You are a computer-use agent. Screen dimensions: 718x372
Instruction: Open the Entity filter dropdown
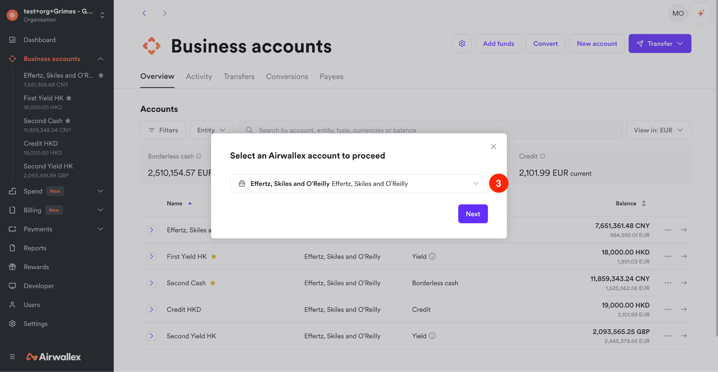pyautogui.click(x=211, y=130)
